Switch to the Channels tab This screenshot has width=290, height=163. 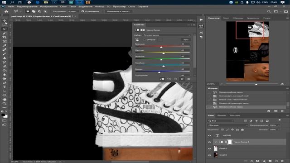(222, 115)
